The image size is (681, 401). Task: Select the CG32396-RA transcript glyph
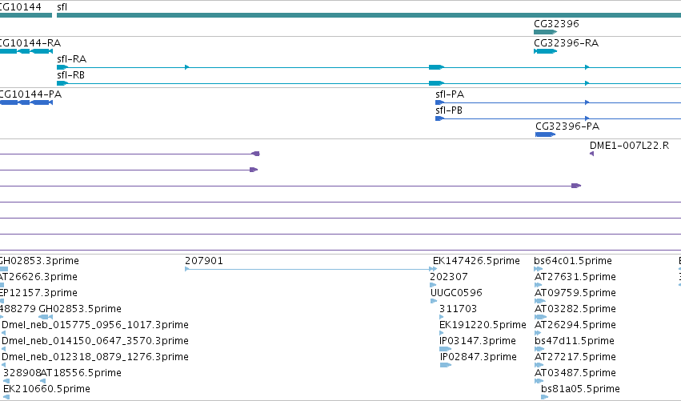pyautogui.click(x=545, y=51)
